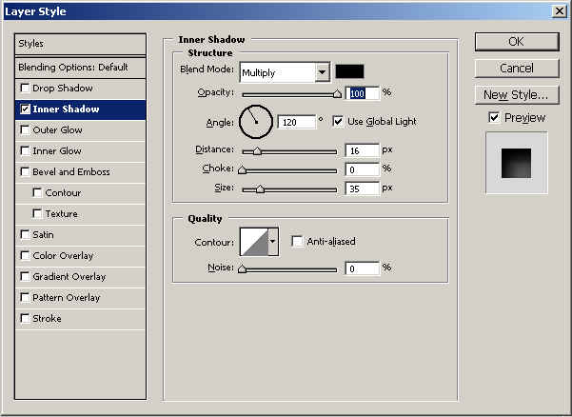Select the Bevel and Emboss label row
This screenshot has height=417, width=572.
(80, 171)
